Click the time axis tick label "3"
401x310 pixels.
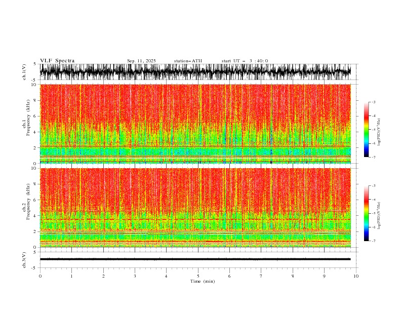tap(135, 276)
